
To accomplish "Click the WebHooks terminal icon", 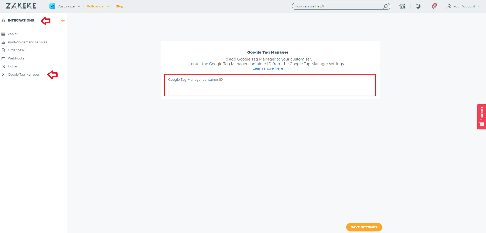I will tap(3, 58).
